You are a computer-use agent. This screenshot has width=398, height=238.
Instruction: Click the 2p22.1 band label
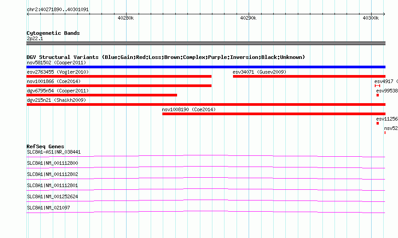pyautogui.click(x=35, y=38)
